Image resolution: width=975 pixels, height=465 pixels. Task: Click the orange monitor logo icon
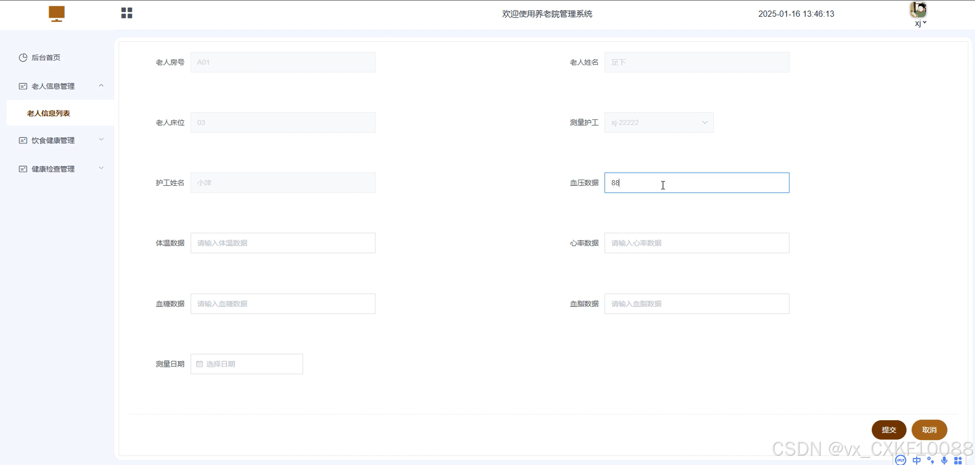point(57,14)
